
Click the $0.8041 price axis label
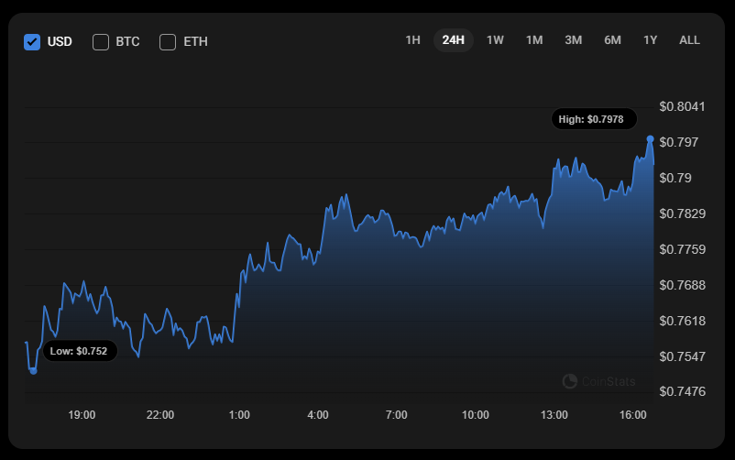[682, 106]
